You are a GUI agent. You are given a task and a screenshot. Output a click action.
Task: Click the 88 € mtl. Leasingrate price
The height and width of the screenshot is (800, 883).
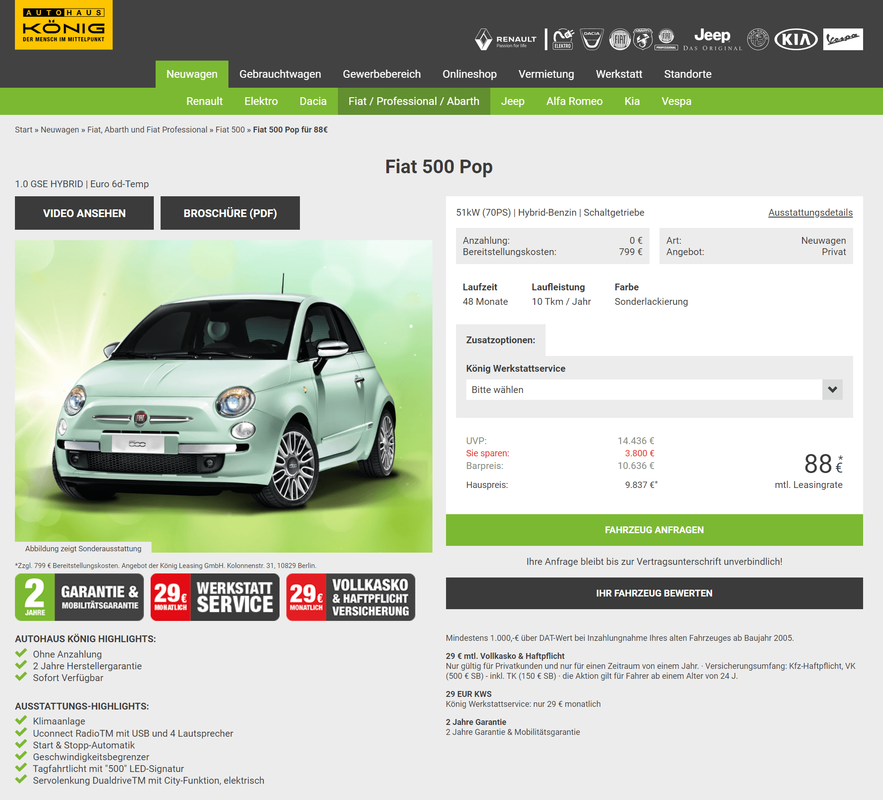click(808, 471)
